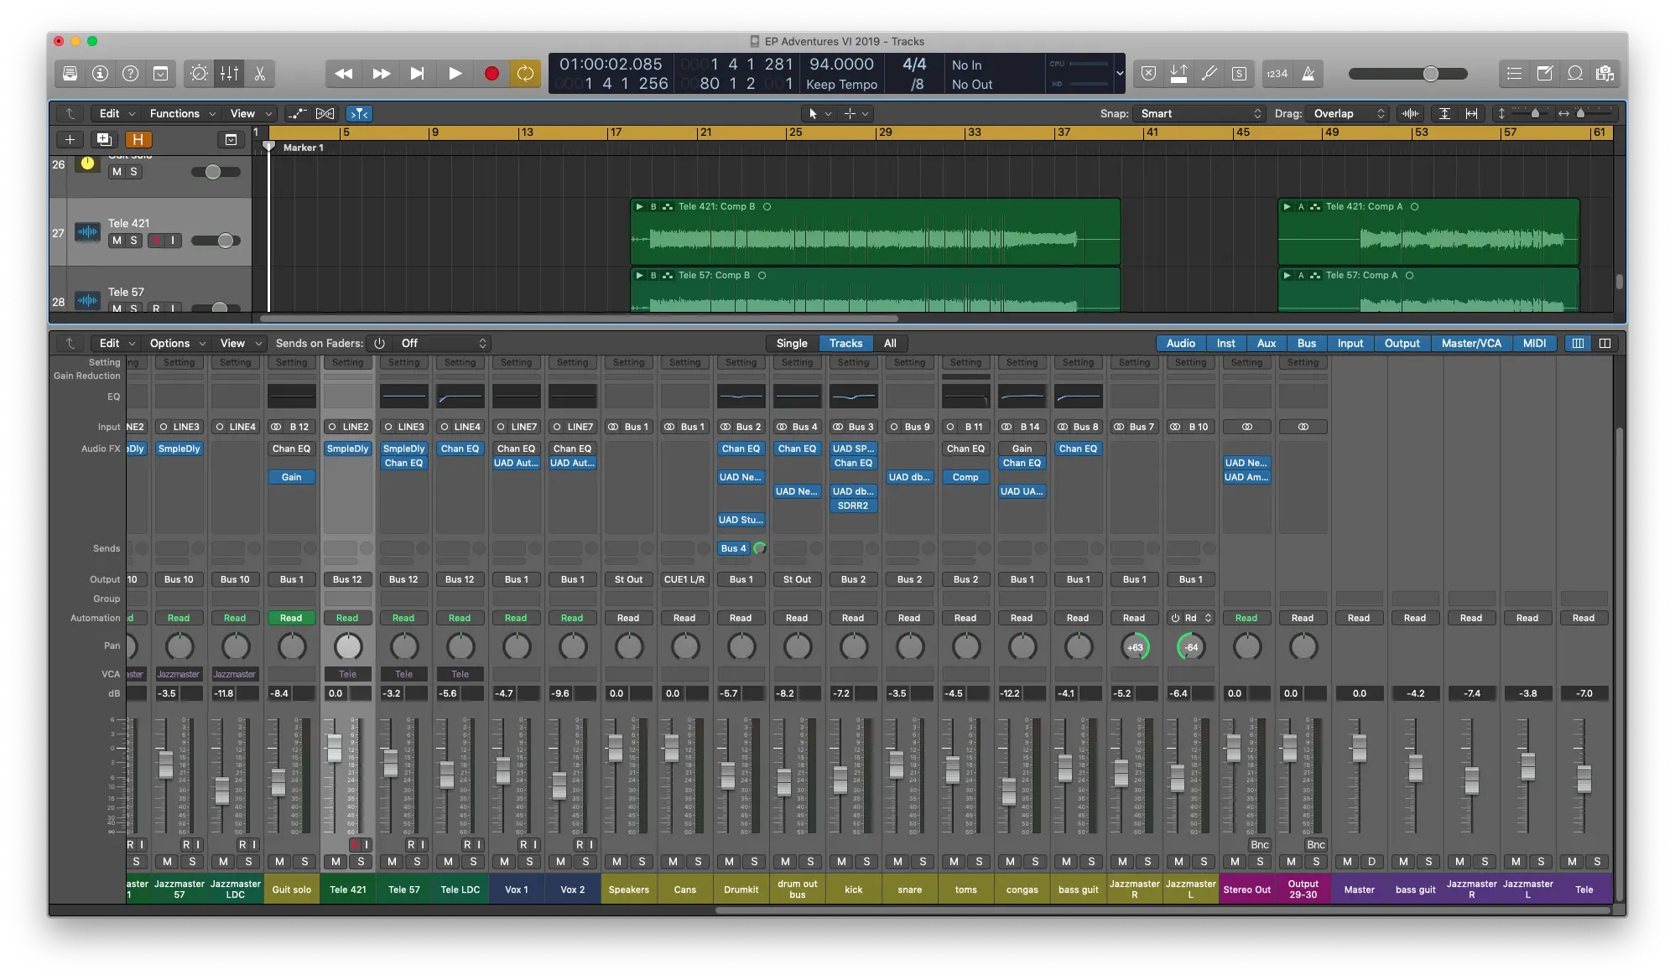1675x980 pixels.
Task: Click the Record button
Action: point(492,74)
